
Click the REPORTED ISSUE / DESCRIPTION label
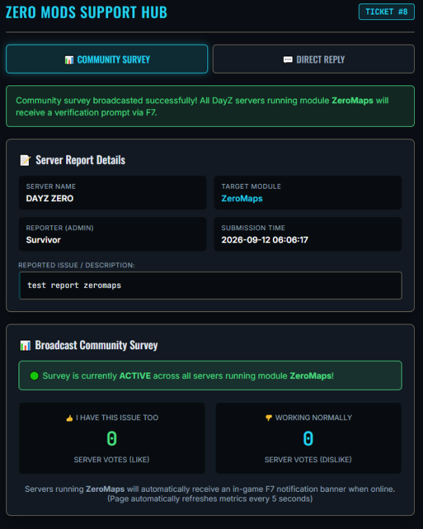(x=76, y=265)
